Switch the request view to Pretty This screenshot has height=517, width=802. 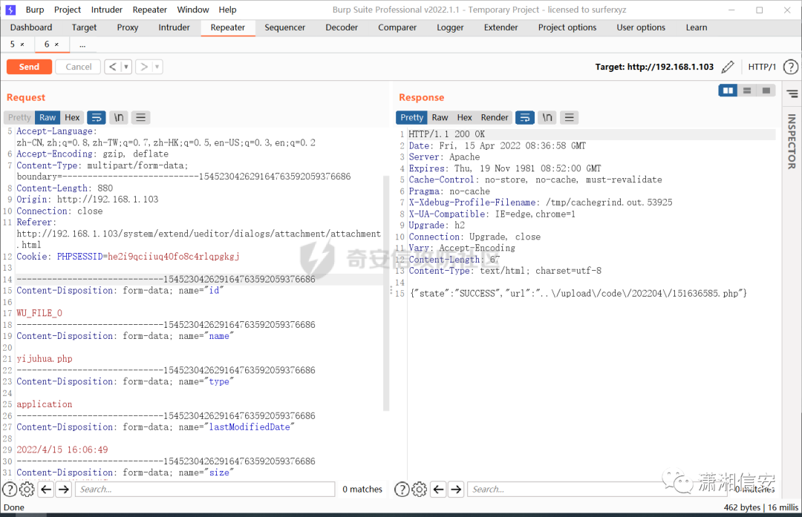click(19, 117)
